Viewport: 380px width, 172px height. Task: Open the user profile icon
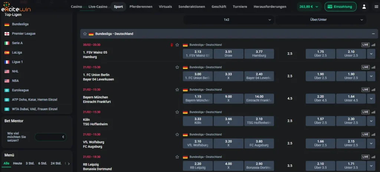pyautogui.click(x=364, y=7)
